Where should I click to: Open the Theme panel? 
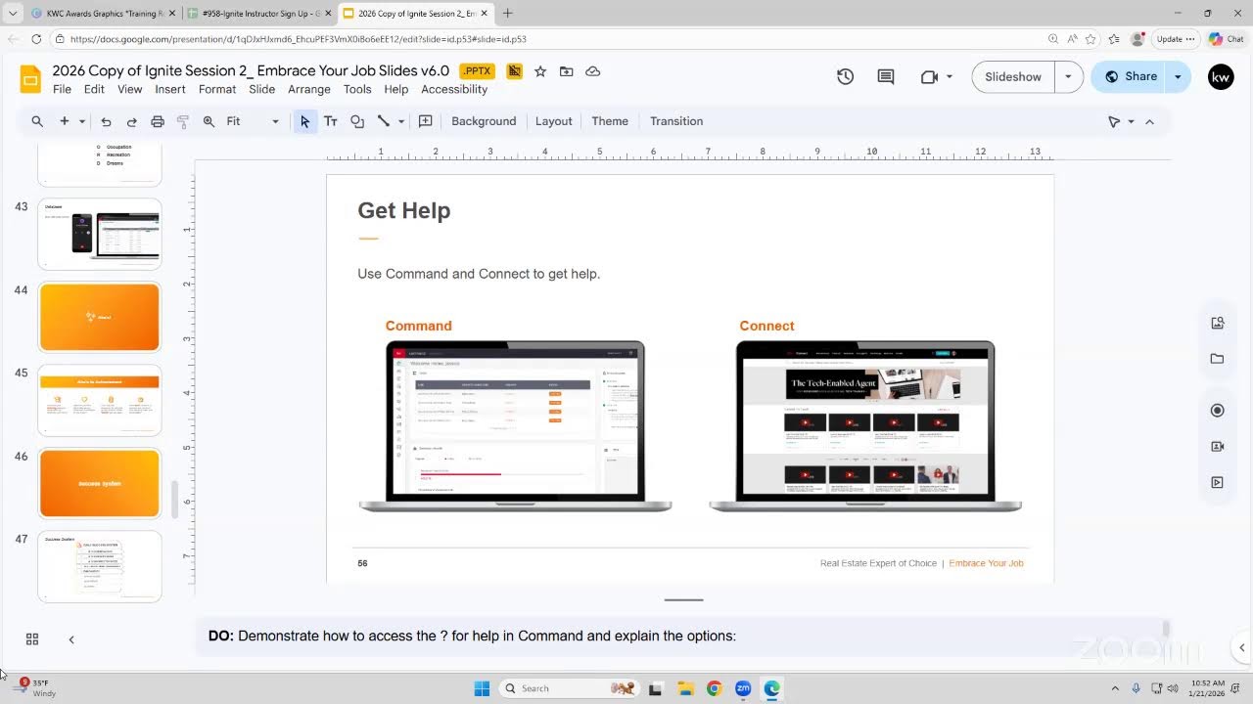click(x=610, y=121)
